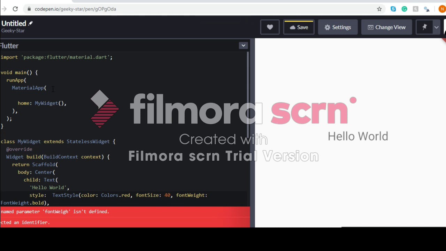This screenshot has height=251, width=446.
Task: Click the 'fontWeigh' isn't defined error message
Action: (x=55, y=212)
